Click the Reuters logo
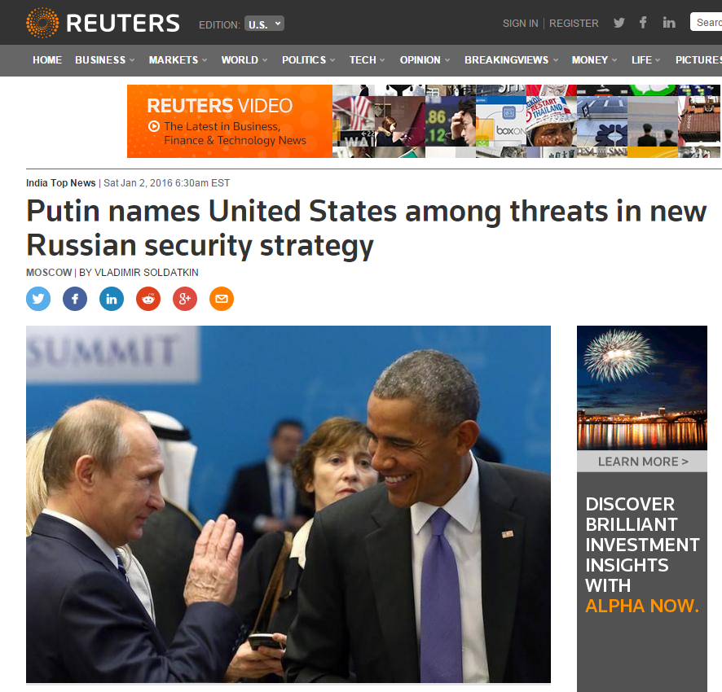The height and width of the screenshot is (692, 722). click(x=103, y=23)
